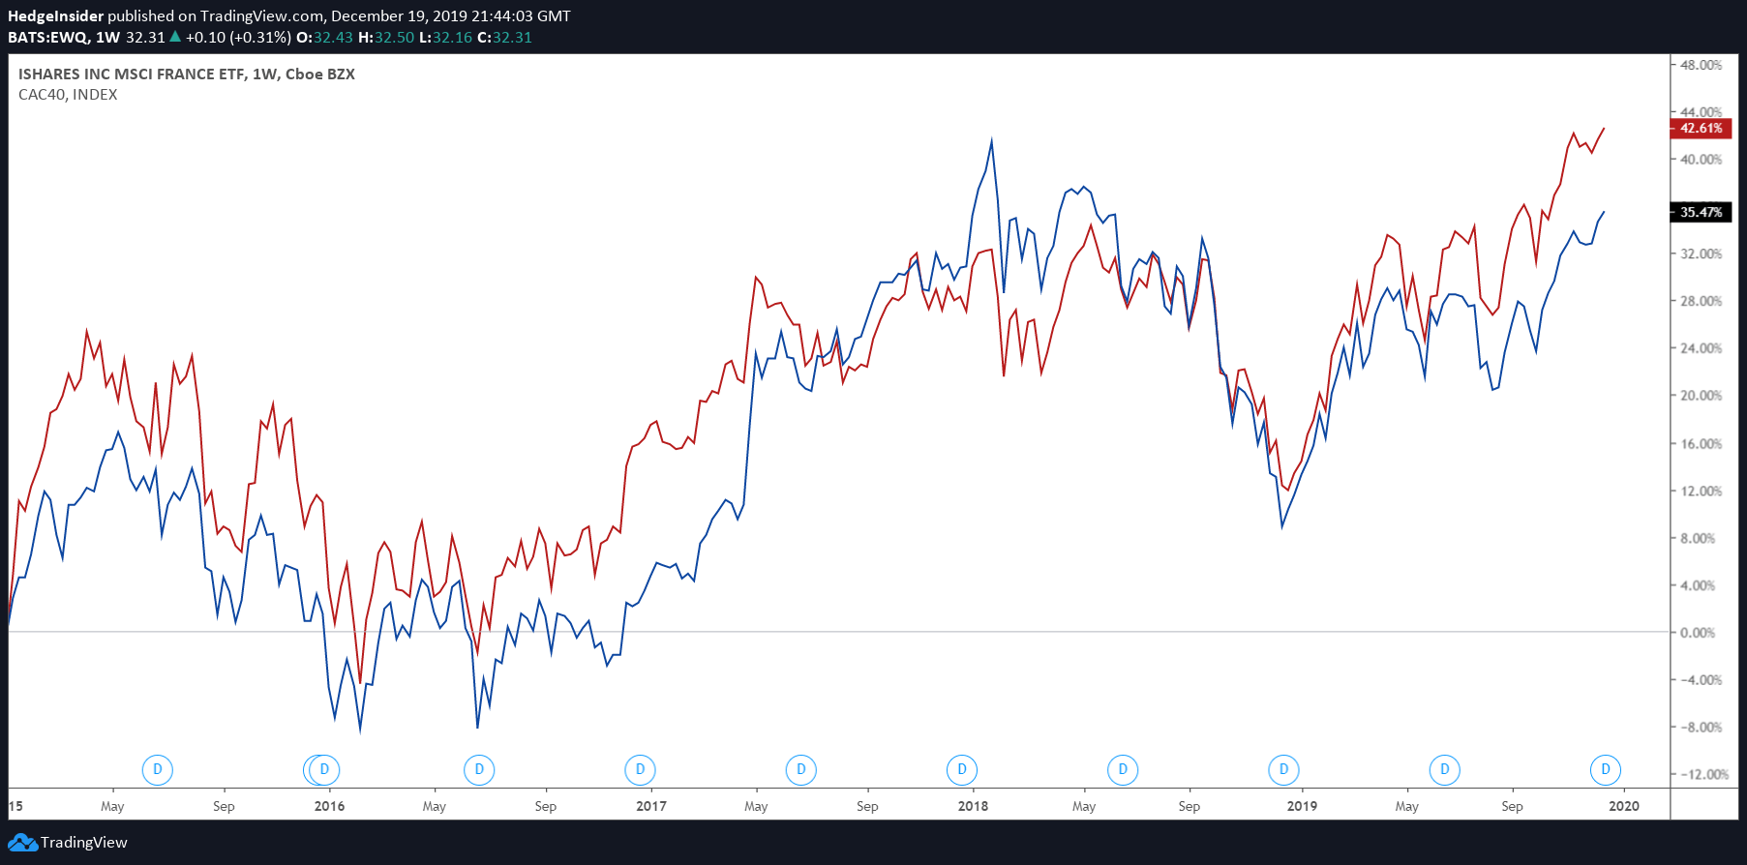The height and width of the screenshot is (865, 1747).
Task: Click the 2018 label on the date axis
Action: pos(973,805)
